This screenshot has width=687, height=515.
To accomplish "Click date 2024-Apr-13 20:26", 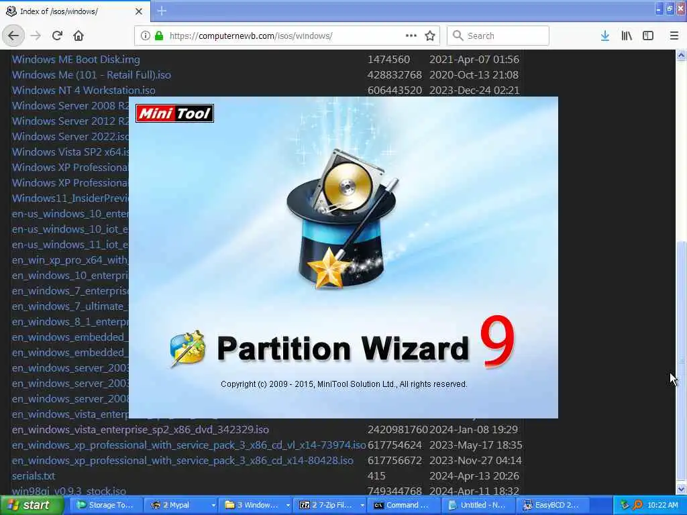I will point(474,476).
